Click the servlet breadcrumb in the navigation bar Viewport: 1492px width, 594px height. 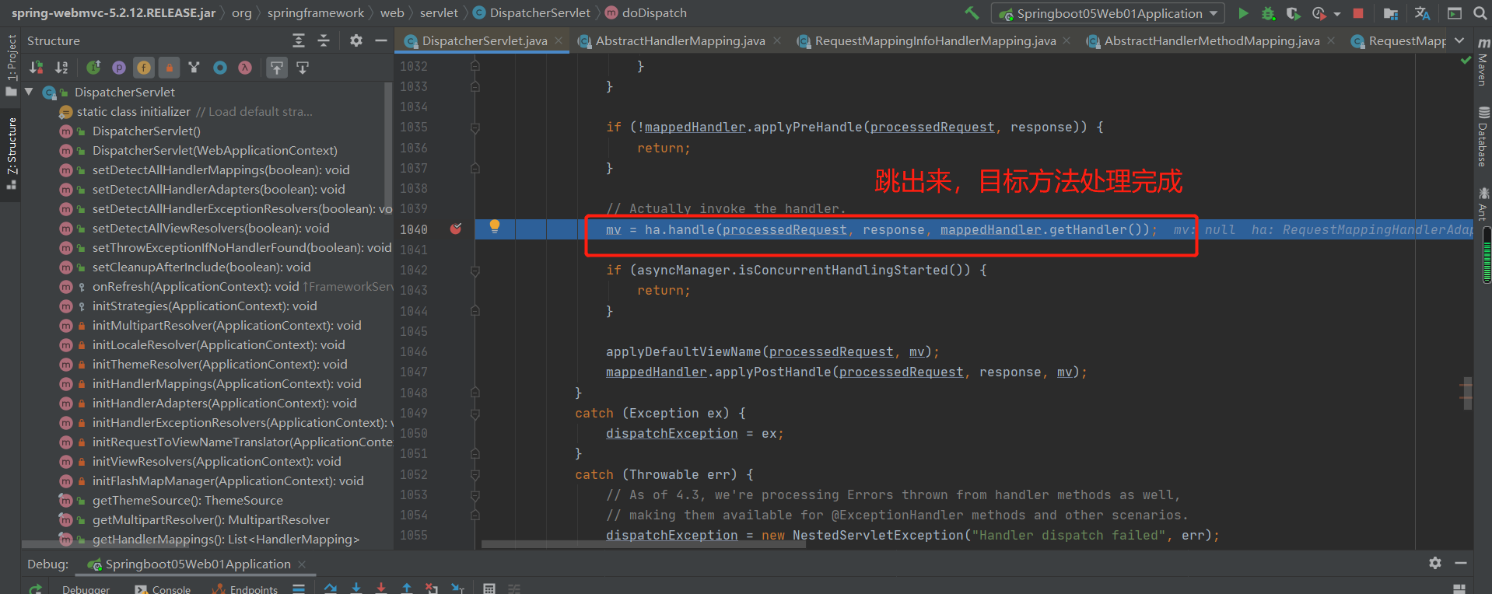pyautogui.click(x=439, y=12)
